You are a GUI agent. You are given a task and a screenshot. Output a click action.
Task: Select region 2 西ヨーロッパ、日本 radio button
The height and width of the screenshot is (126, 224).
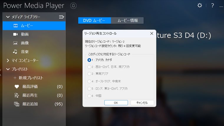[89, 67]
